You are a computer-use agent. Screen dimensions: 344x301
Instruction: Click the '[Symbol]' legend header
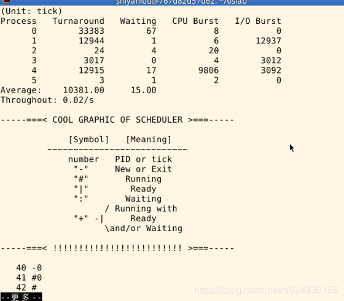point(88,139)
